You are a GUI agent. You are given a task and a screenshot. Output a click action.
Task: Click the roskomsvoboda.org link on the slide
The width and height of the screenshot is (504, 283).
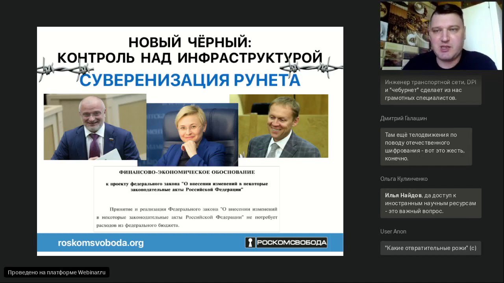click(101, 243)
